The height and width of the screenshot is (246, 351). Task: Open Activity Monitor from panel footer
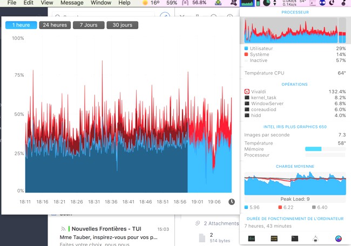point(252,238)
